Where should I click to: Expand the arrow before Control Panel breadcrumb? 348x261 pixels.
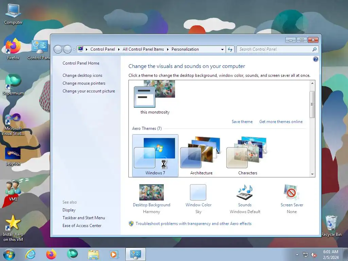87,49
